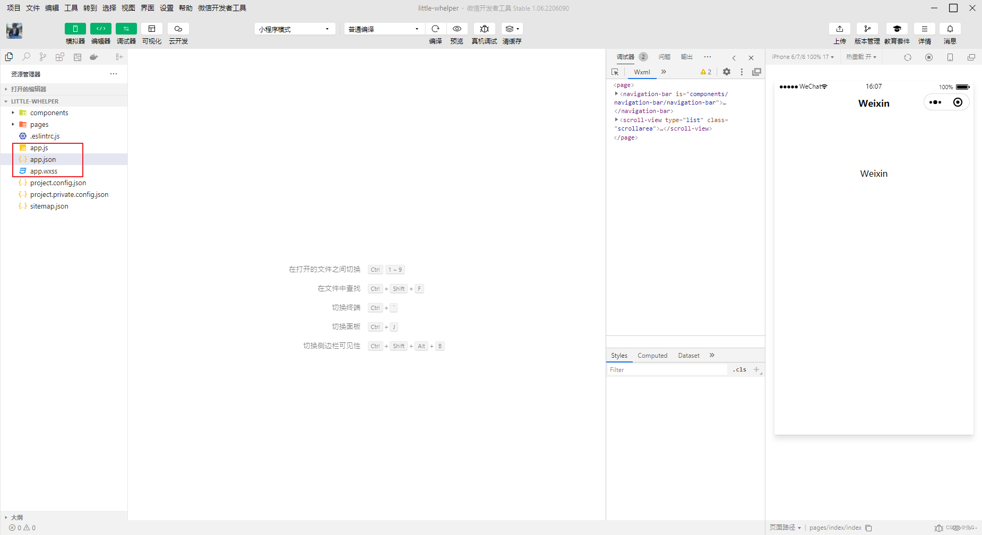Expand the pages folder
982x535 pixels.
pos(64,124)
